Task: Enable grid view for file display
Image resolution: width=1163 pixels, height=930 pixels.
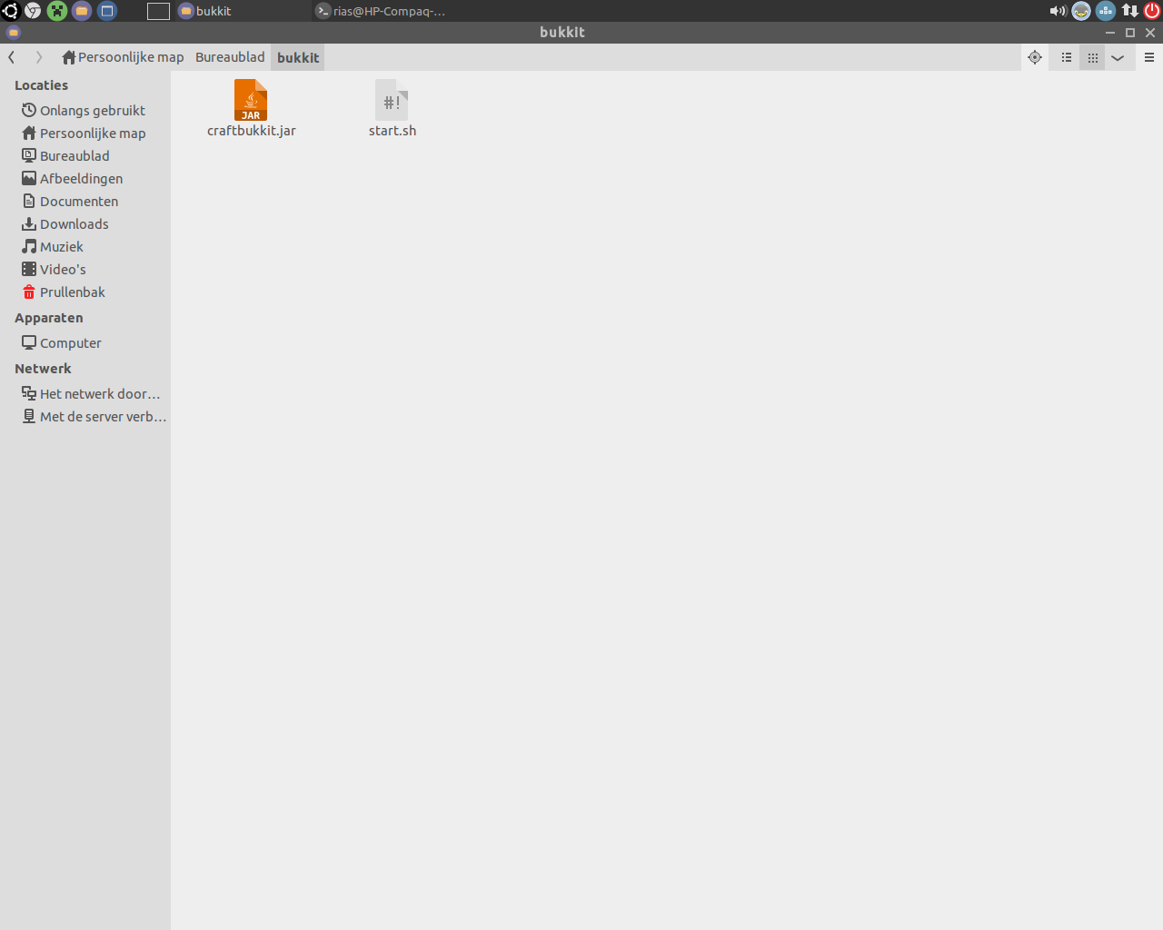Action: coord(1092,57)
